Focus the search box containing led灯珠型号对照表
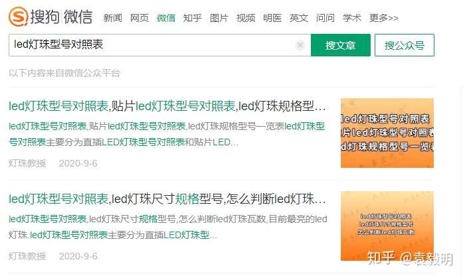Image resolution: width=465 pixels, height=278 pixels. [x=160, y=45]
